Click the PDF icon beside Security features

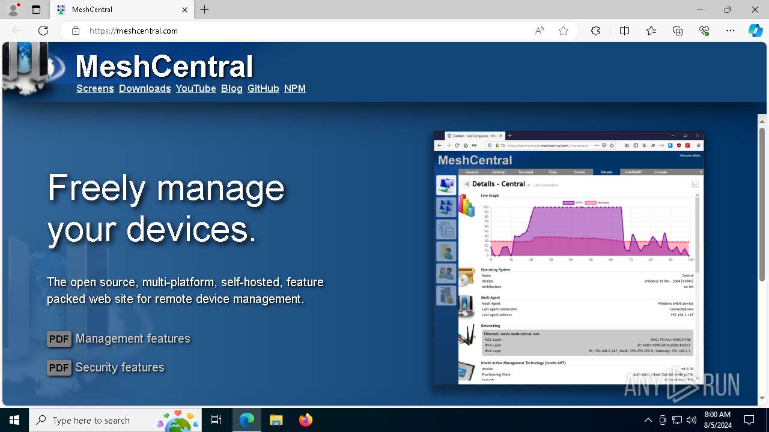(x=59, y=368)
